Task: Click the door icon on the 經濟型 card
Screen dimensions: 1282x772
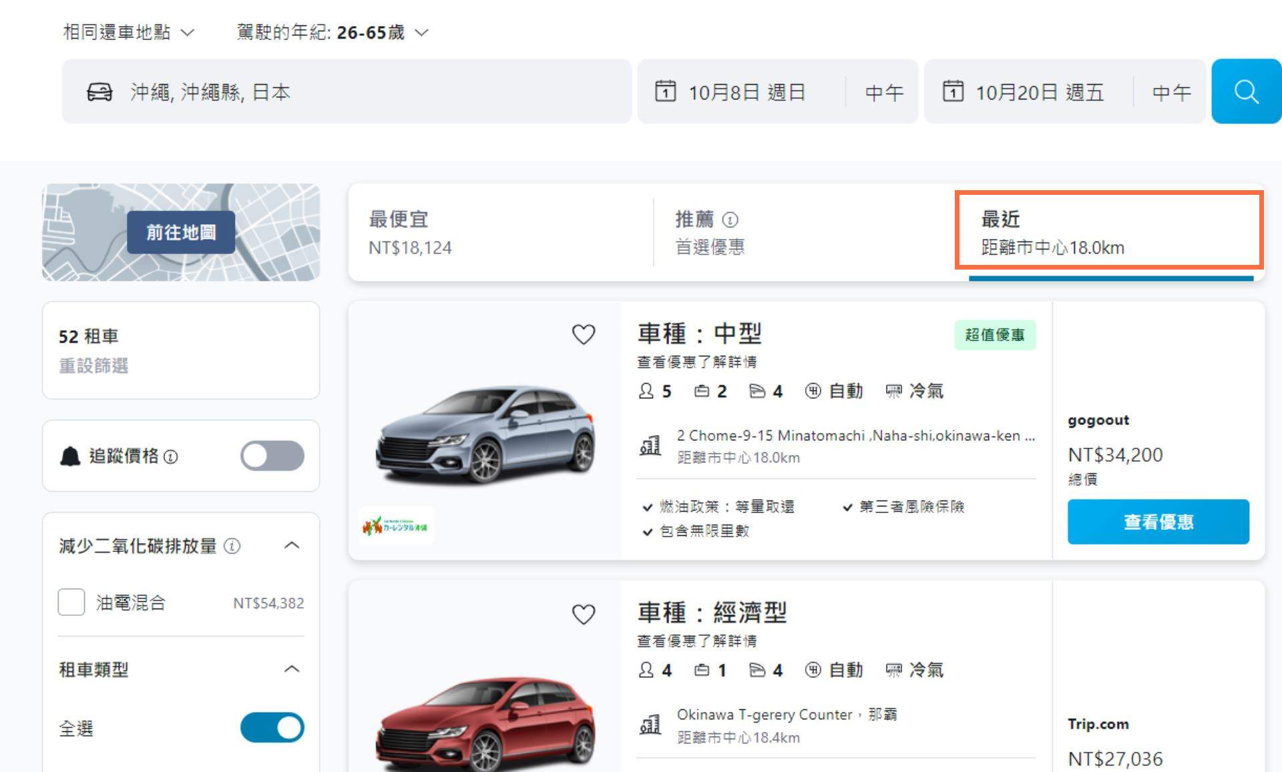Action: [x=757, y=670]
